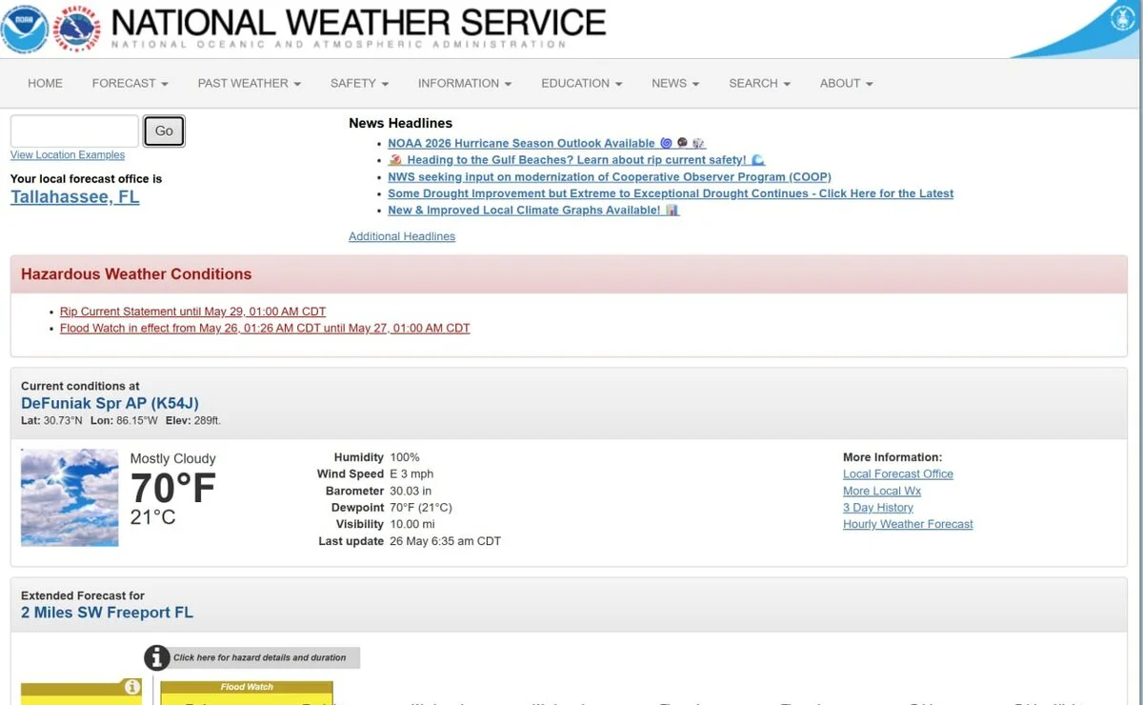Expand the EDUCATION dropdown menu

[581, 83]
